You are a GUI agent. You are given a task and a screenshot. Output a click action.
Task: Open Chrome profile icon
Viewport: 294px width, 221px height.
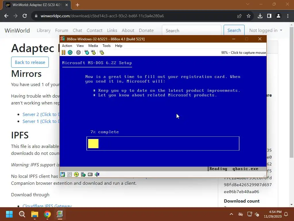coord(278,16)
